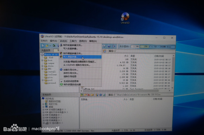This screenshot has height=135, width=204.
Task: Click new folder icon in local toolbar
Action: click(x=85, y=95)
